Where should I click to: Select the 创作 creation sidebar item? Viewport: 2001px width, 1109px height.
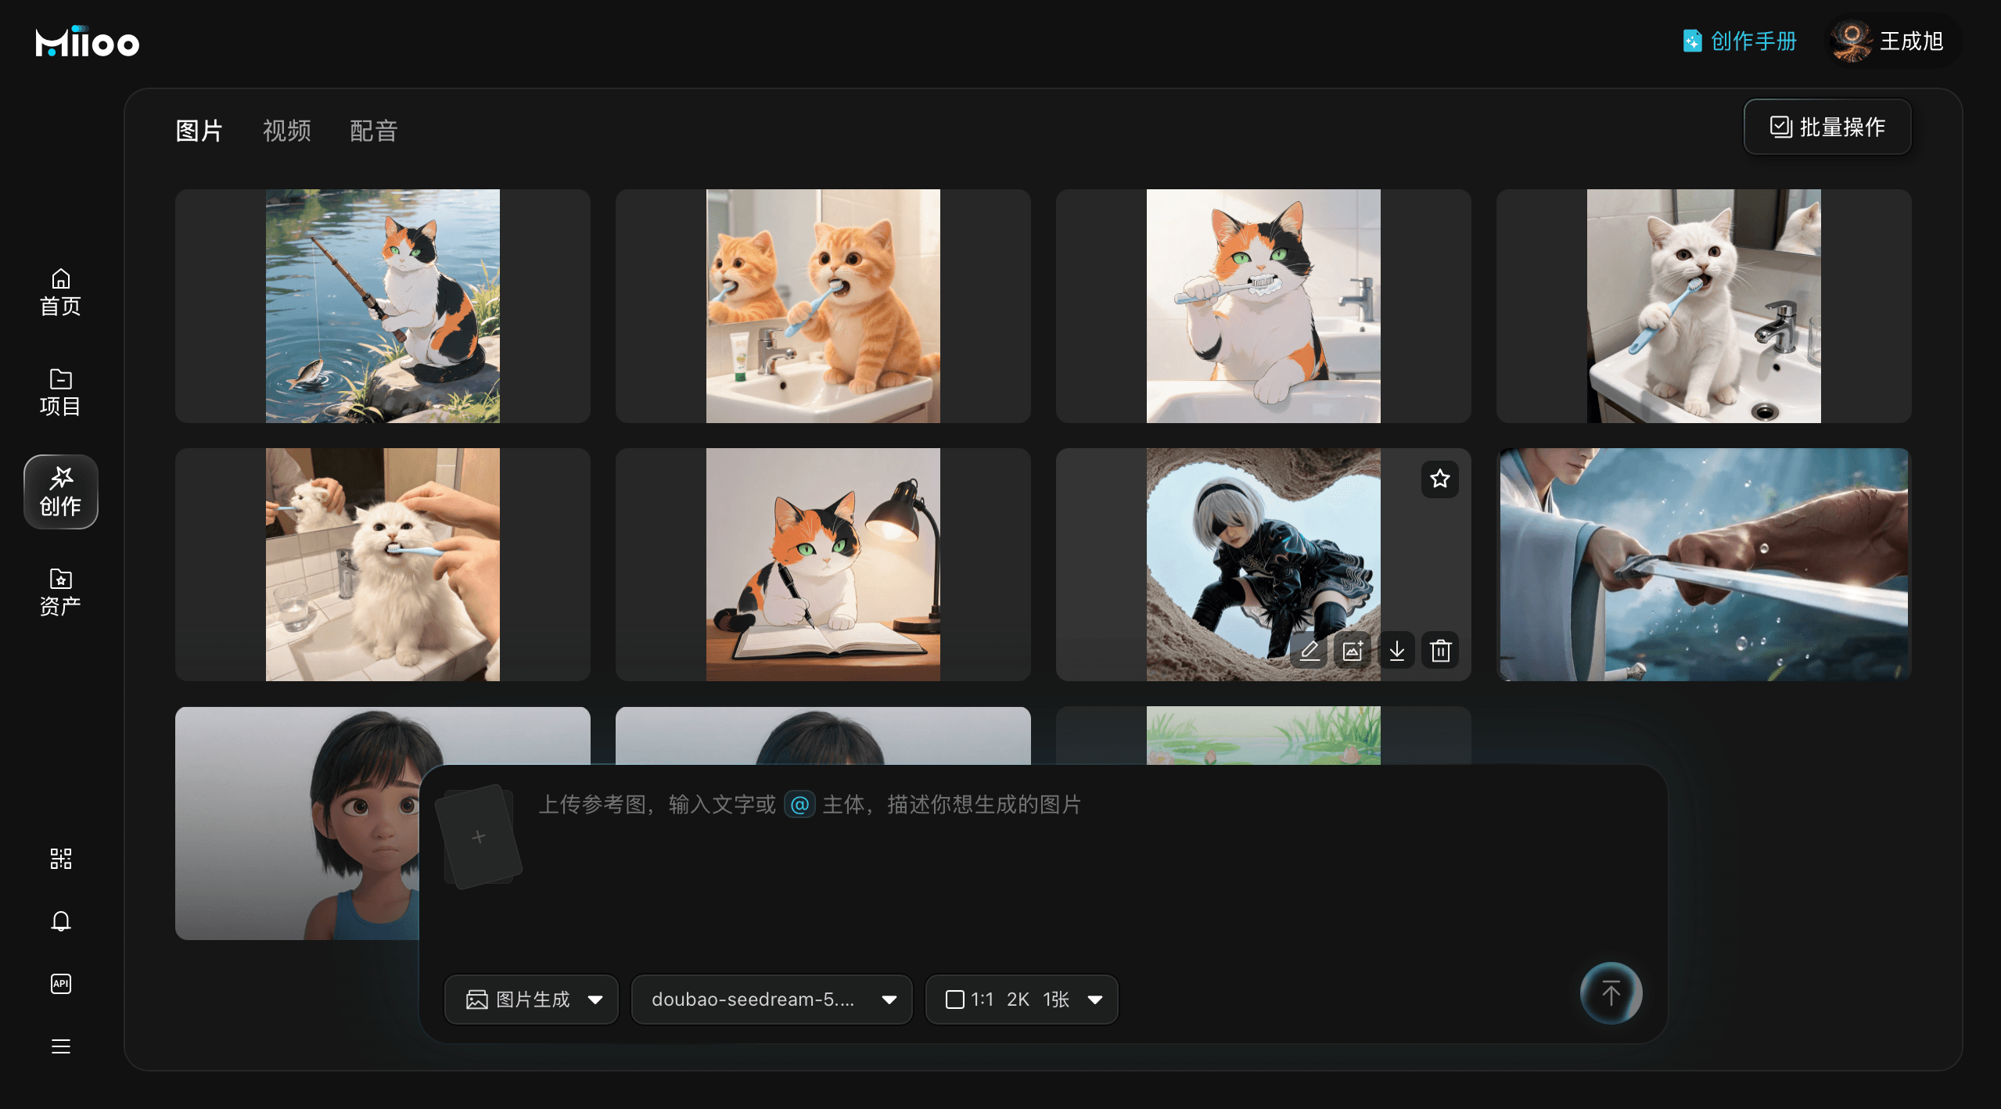60,492
